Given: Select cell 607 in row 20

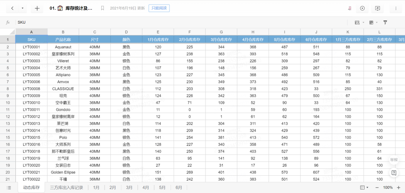Looking at the screenshot, I should pos(316,172).
